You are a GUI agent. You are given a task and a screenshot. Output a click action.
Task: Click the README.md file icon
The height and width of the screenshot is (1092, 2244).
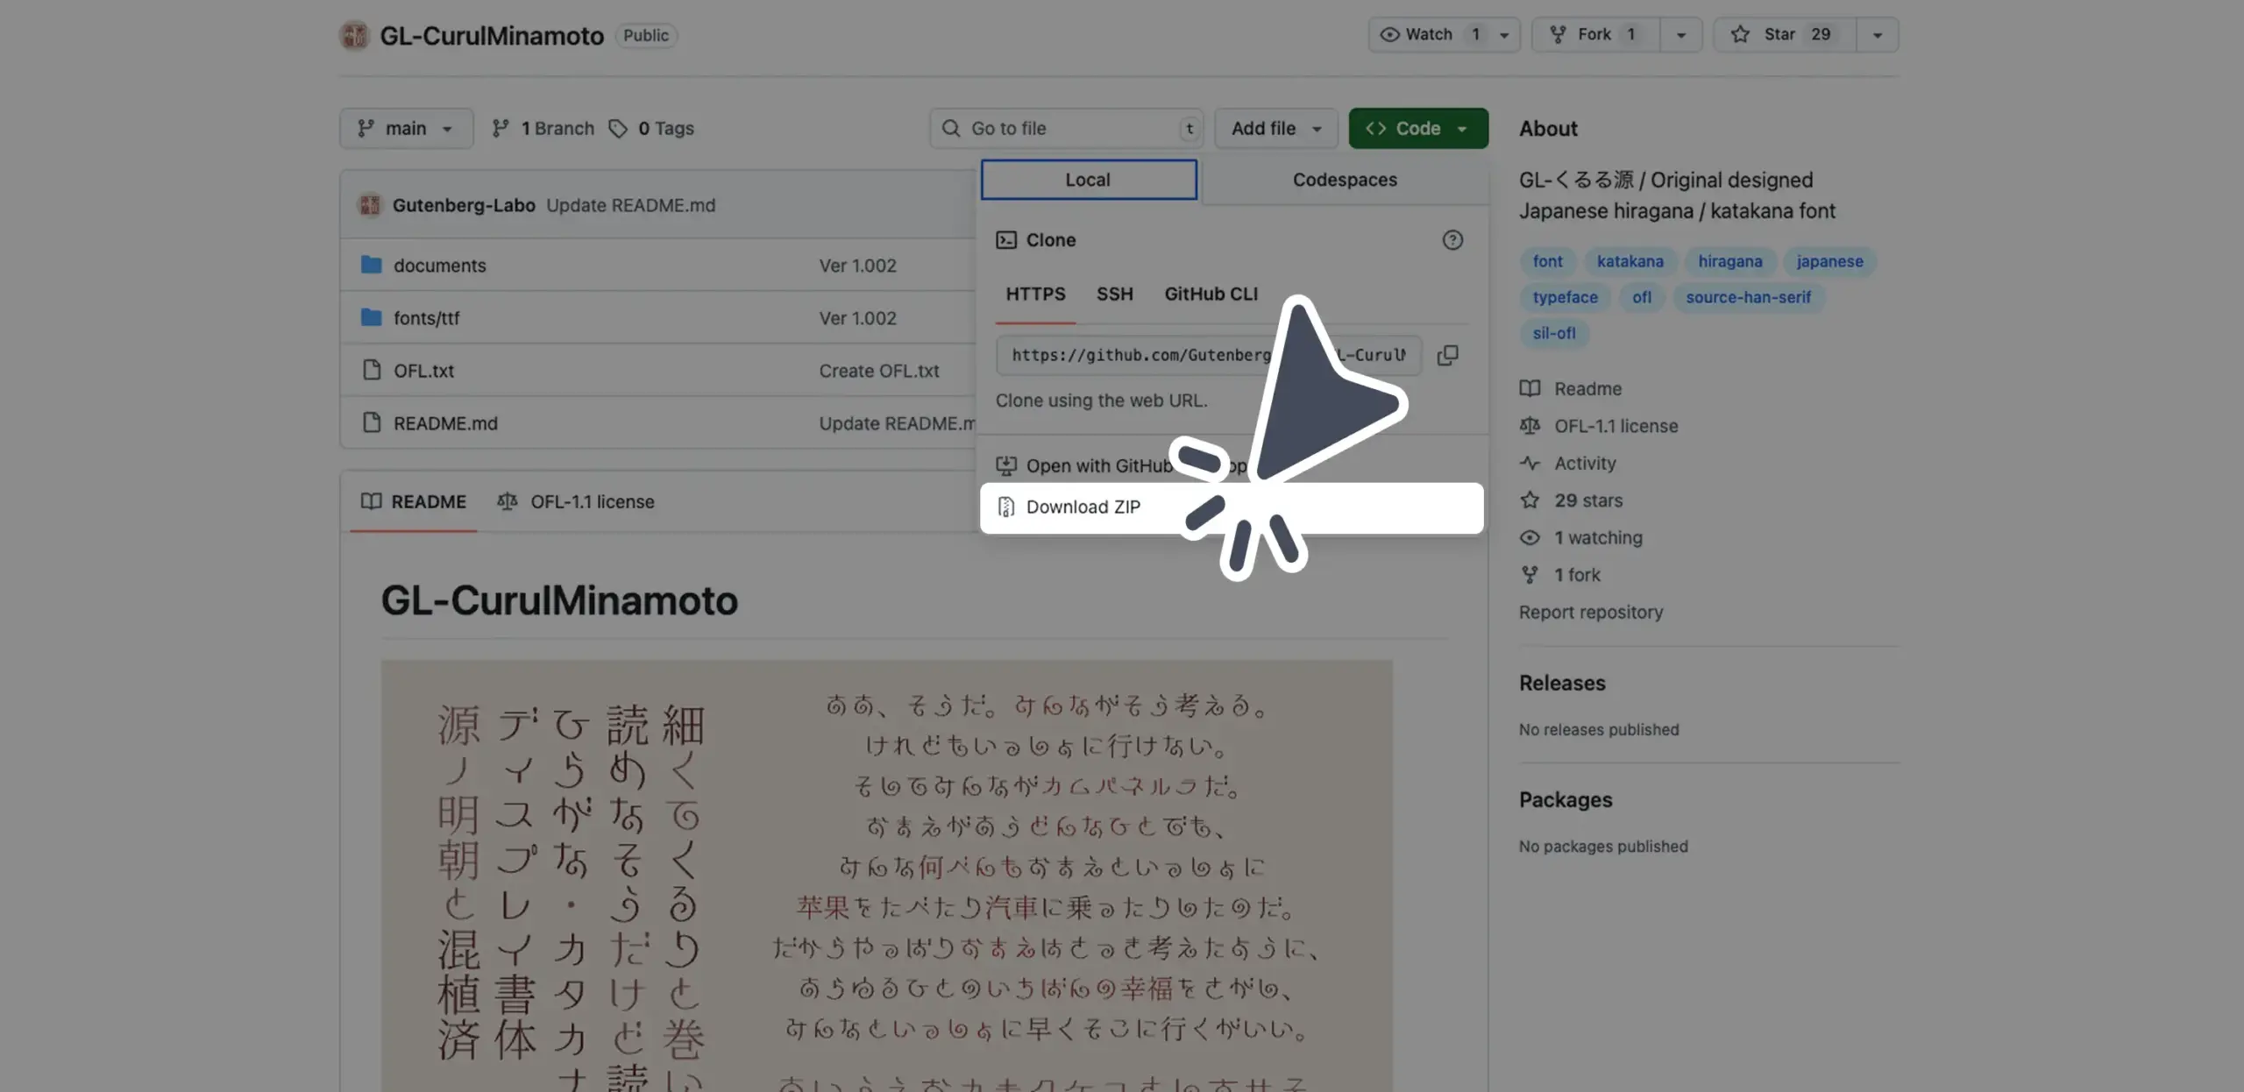372,422
